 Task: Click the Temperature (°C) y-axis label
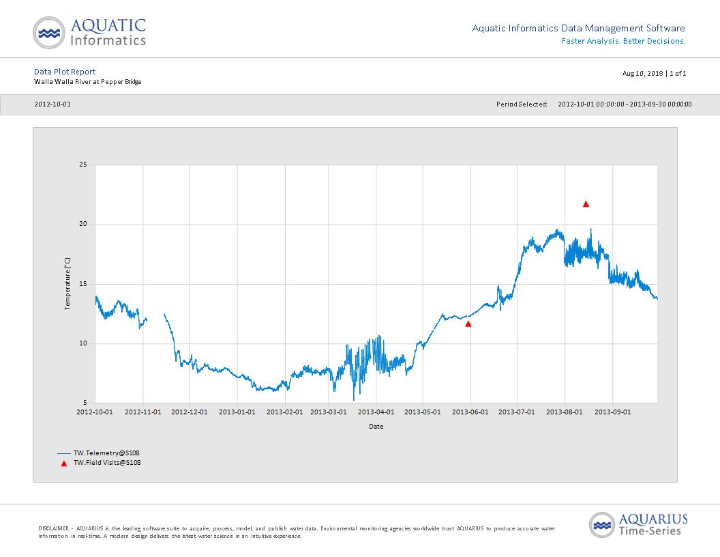tap(67, 283)
